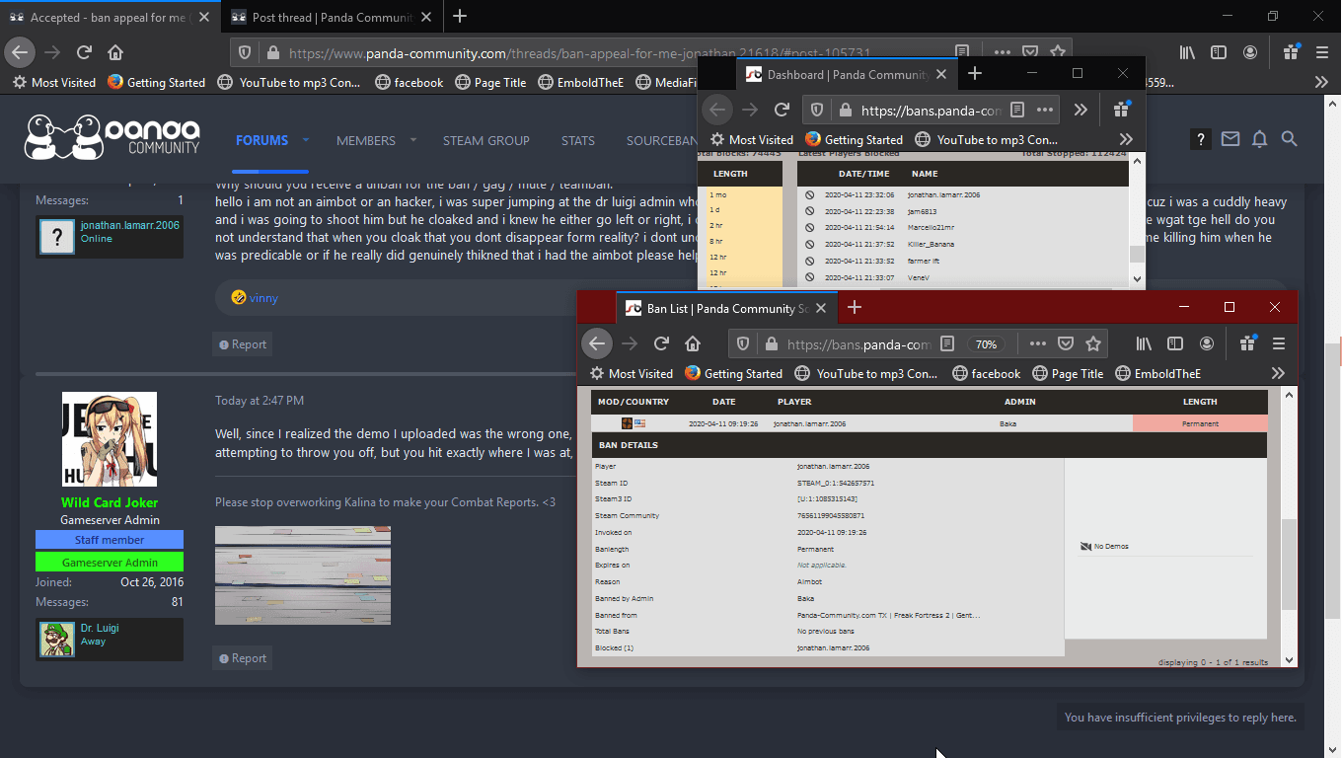Image resolution: width=1342 pixels, height=758 pixels.
Task: Toggle the bookmark star in Ban List window
Action: (x=1093, y=343)
